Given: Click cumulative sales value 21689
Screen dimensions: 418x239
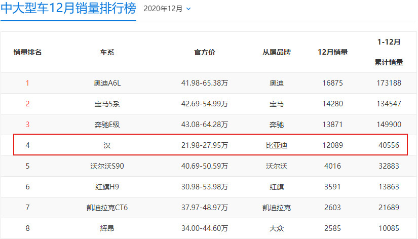Looking at the screenshot, I should click(x=389, y=208).
